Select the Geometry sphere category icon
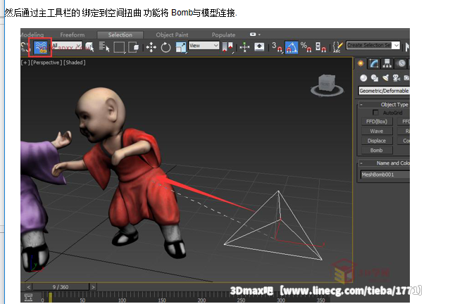This screenshot has width=450, height=304. pyautogui.click(x=363, y=78)
